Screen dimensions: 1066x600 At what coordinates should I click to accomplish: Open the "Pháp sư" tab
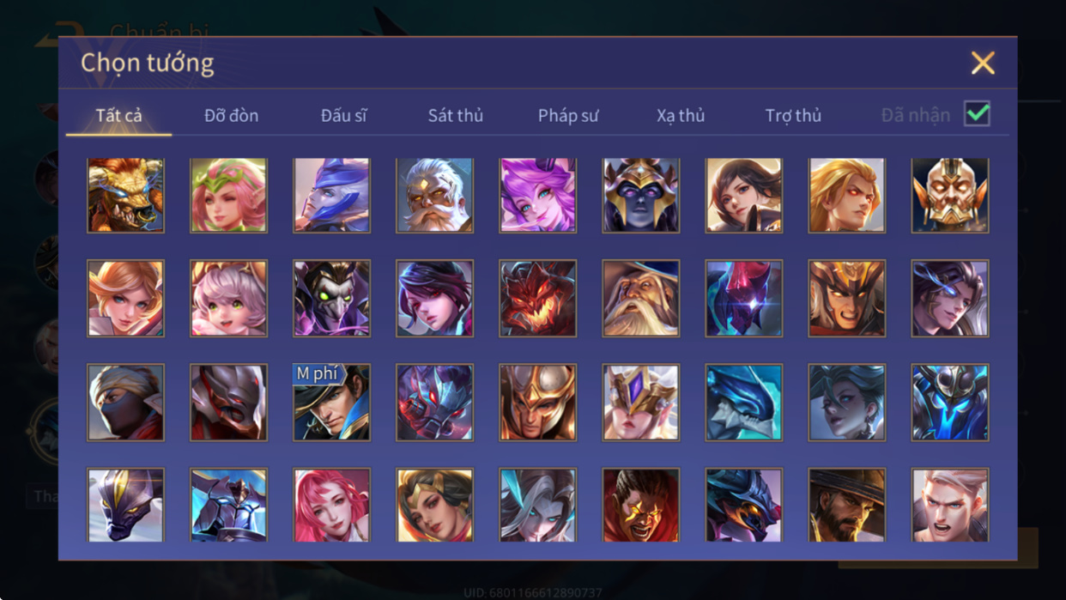pyautogui.click(x=568, y=115)
